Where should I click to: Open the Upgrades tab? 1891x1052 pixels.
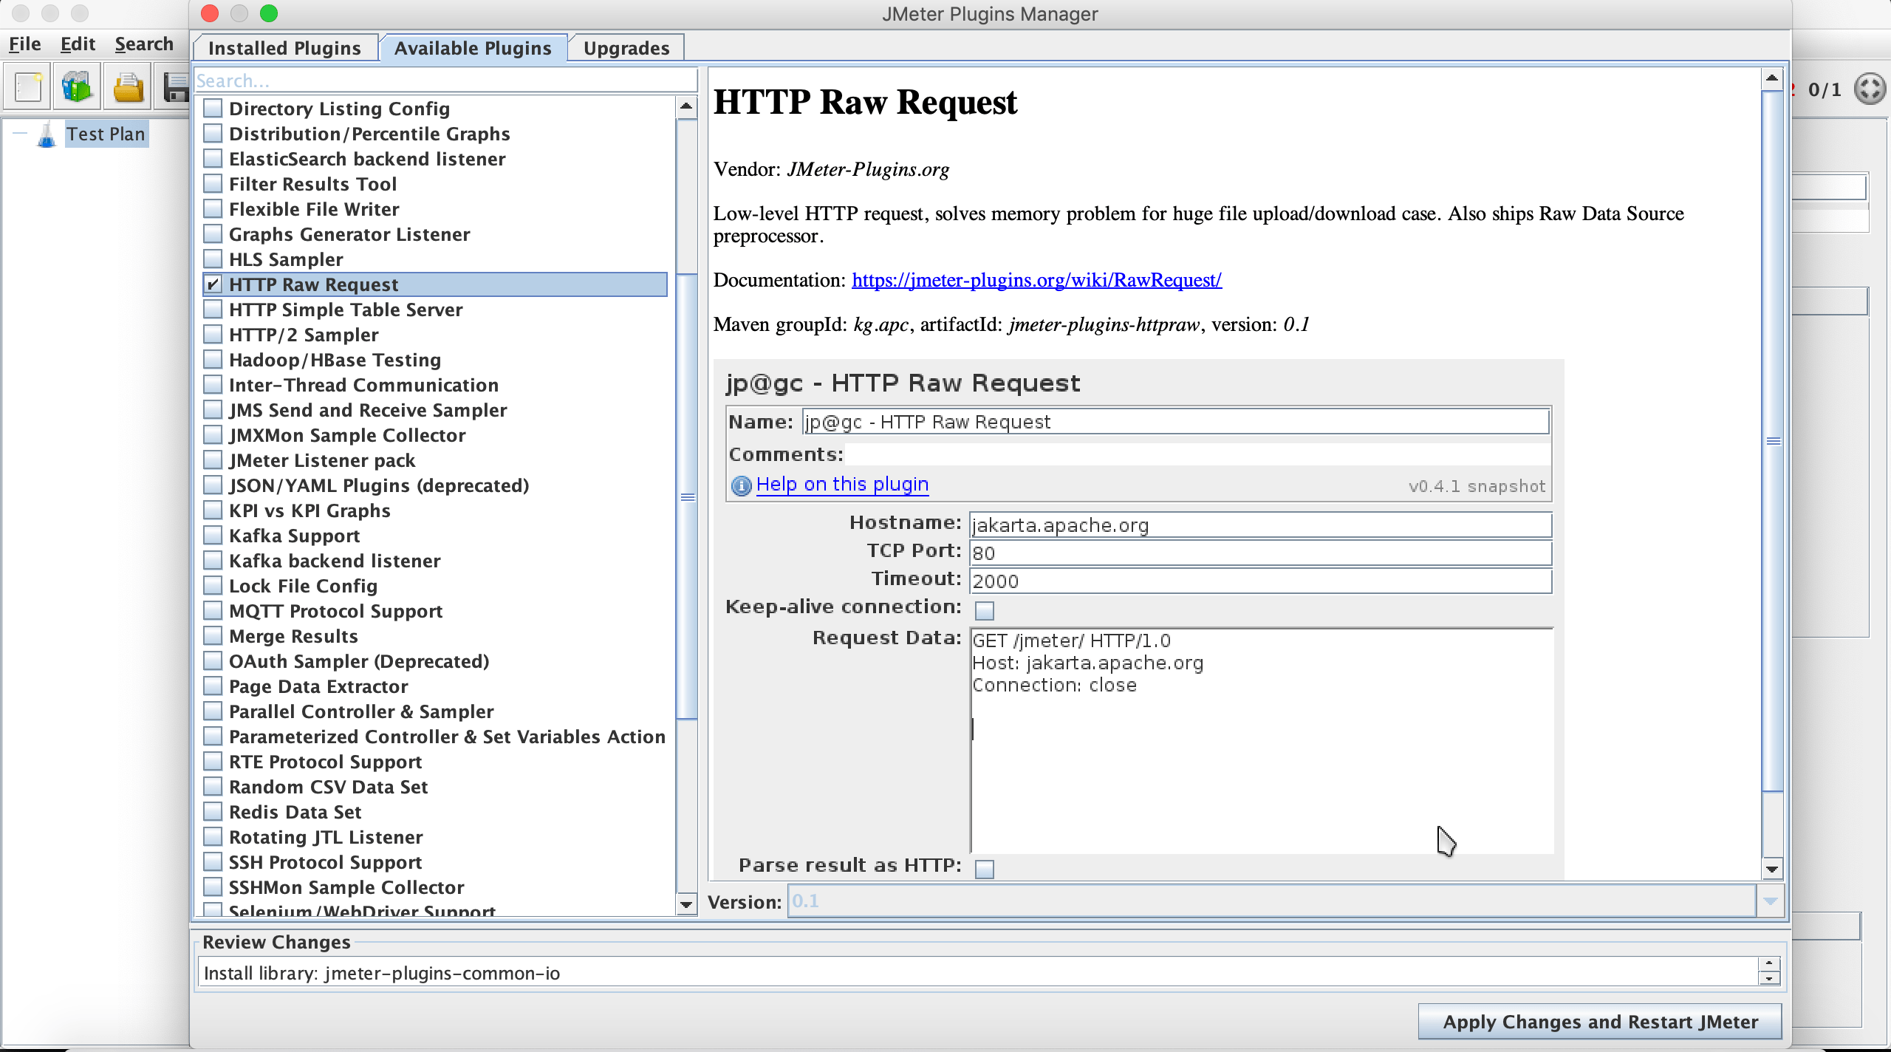pos(626,48)
